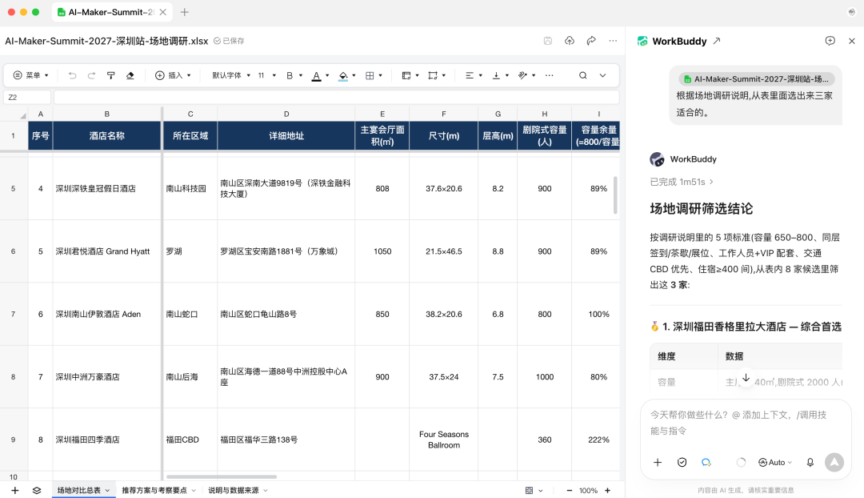Open the 插入 insert menu
This screenshot has width=864, height=498.
click(173, 75)
